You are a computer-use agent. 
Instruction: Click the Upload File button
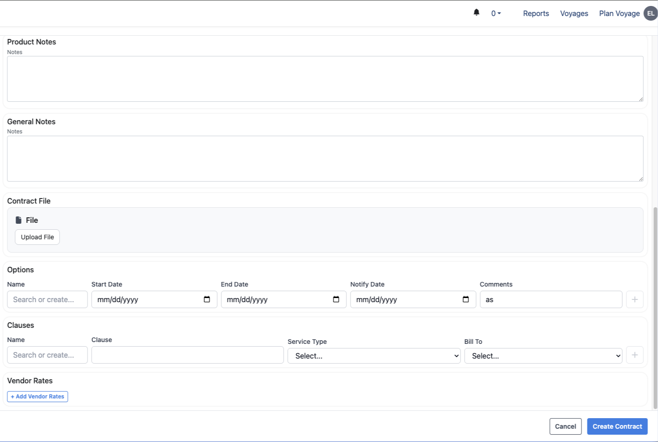38,237
